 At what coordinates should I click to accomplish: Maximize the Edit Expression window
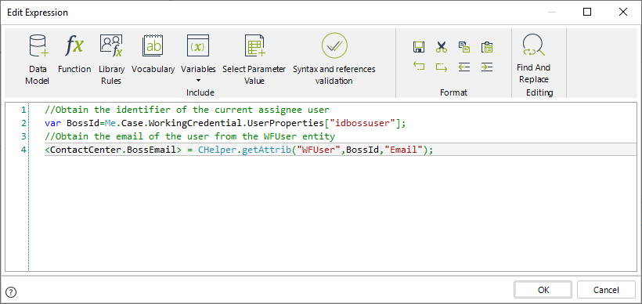pos(587,13)
